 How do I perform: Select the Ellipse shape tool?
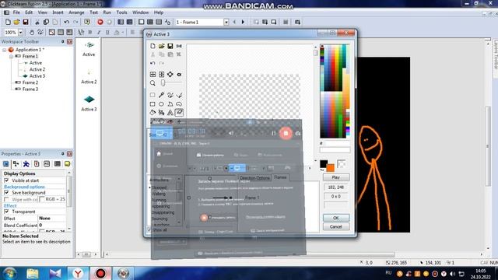161,104
